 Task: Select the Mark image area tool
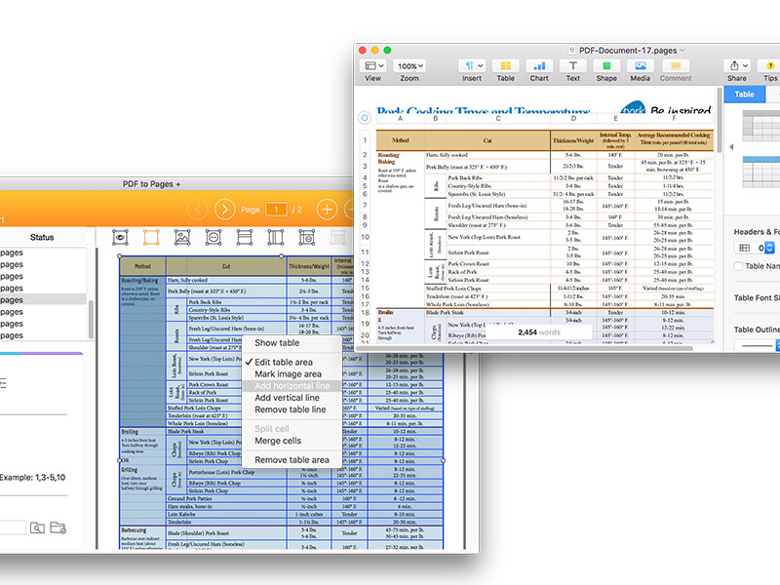(182, 237)
